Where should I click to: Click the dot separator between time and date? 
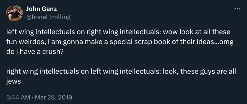(32, 97)
